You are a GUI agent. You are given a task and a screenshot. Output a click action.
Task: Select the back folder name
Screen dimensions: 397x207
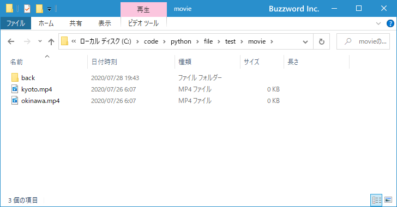[28, 78]
